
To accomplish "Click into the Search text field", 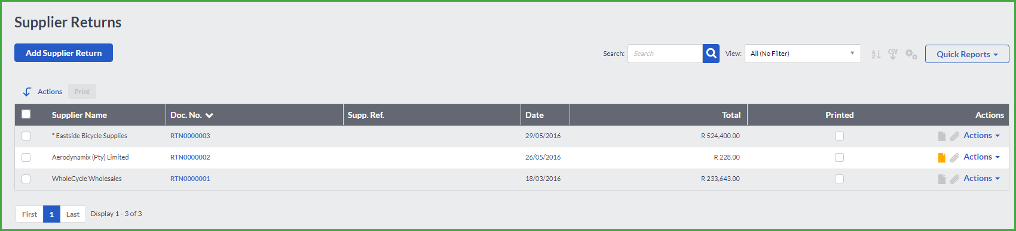I will pos(665,54).
